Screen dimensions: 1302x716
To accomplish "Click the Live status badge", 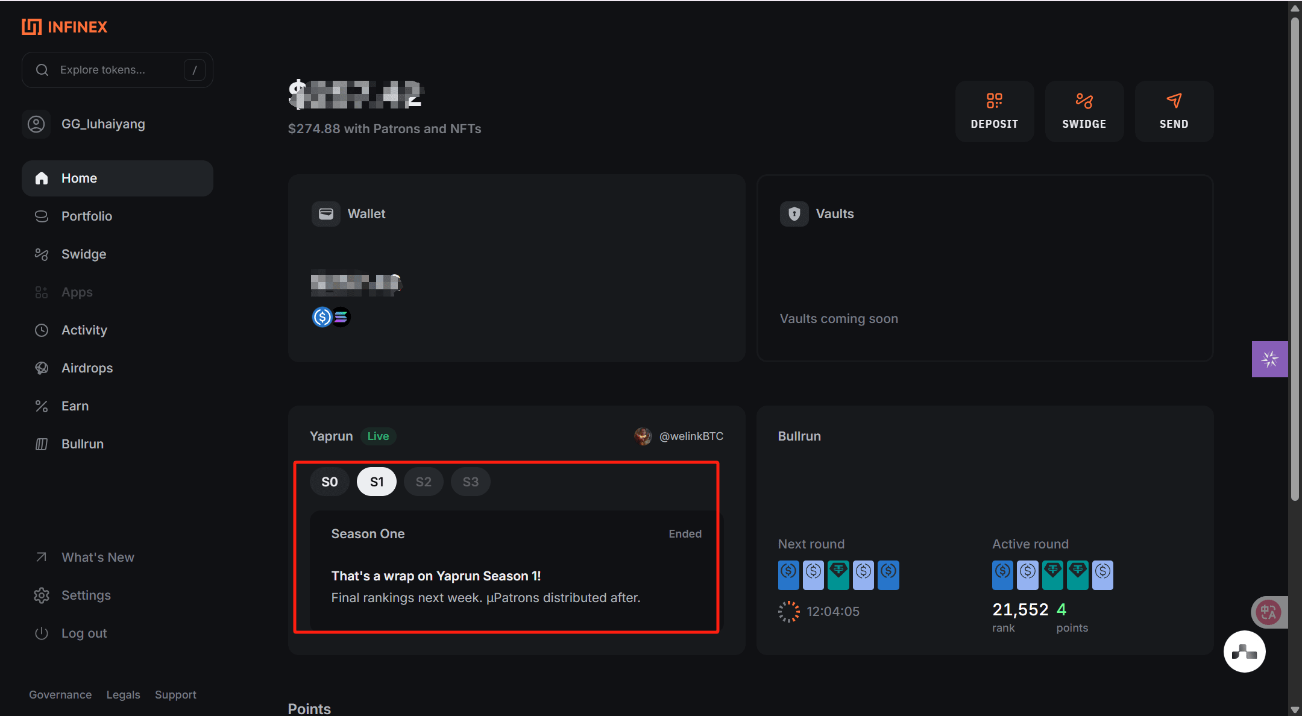I will (x=379, y=436).
